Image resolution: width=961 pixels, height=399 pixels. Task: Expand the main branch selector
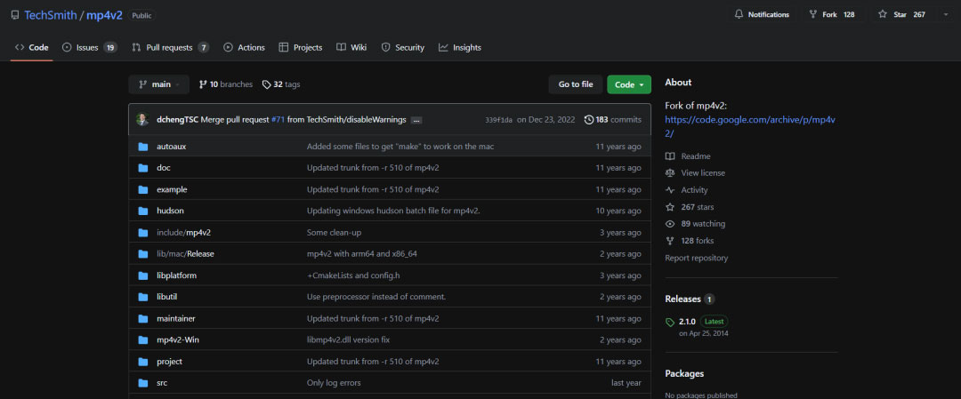pyautogui.click(x=158, y=84)
